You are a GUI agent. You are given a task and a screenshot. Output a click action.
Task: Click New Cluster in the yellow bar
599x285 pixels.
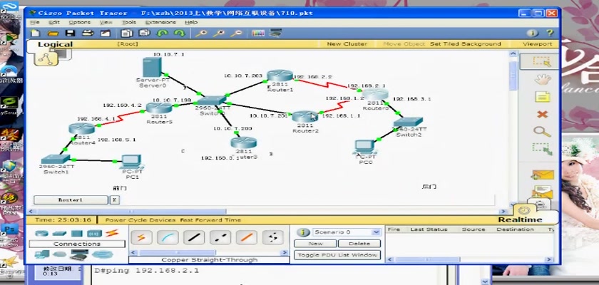[347, 44]
